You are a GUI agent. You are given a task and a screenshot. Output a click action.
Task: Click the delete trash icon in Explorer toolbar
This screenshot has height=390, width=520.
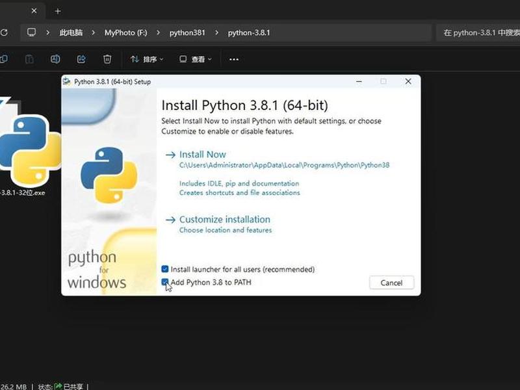click(107, 59)
